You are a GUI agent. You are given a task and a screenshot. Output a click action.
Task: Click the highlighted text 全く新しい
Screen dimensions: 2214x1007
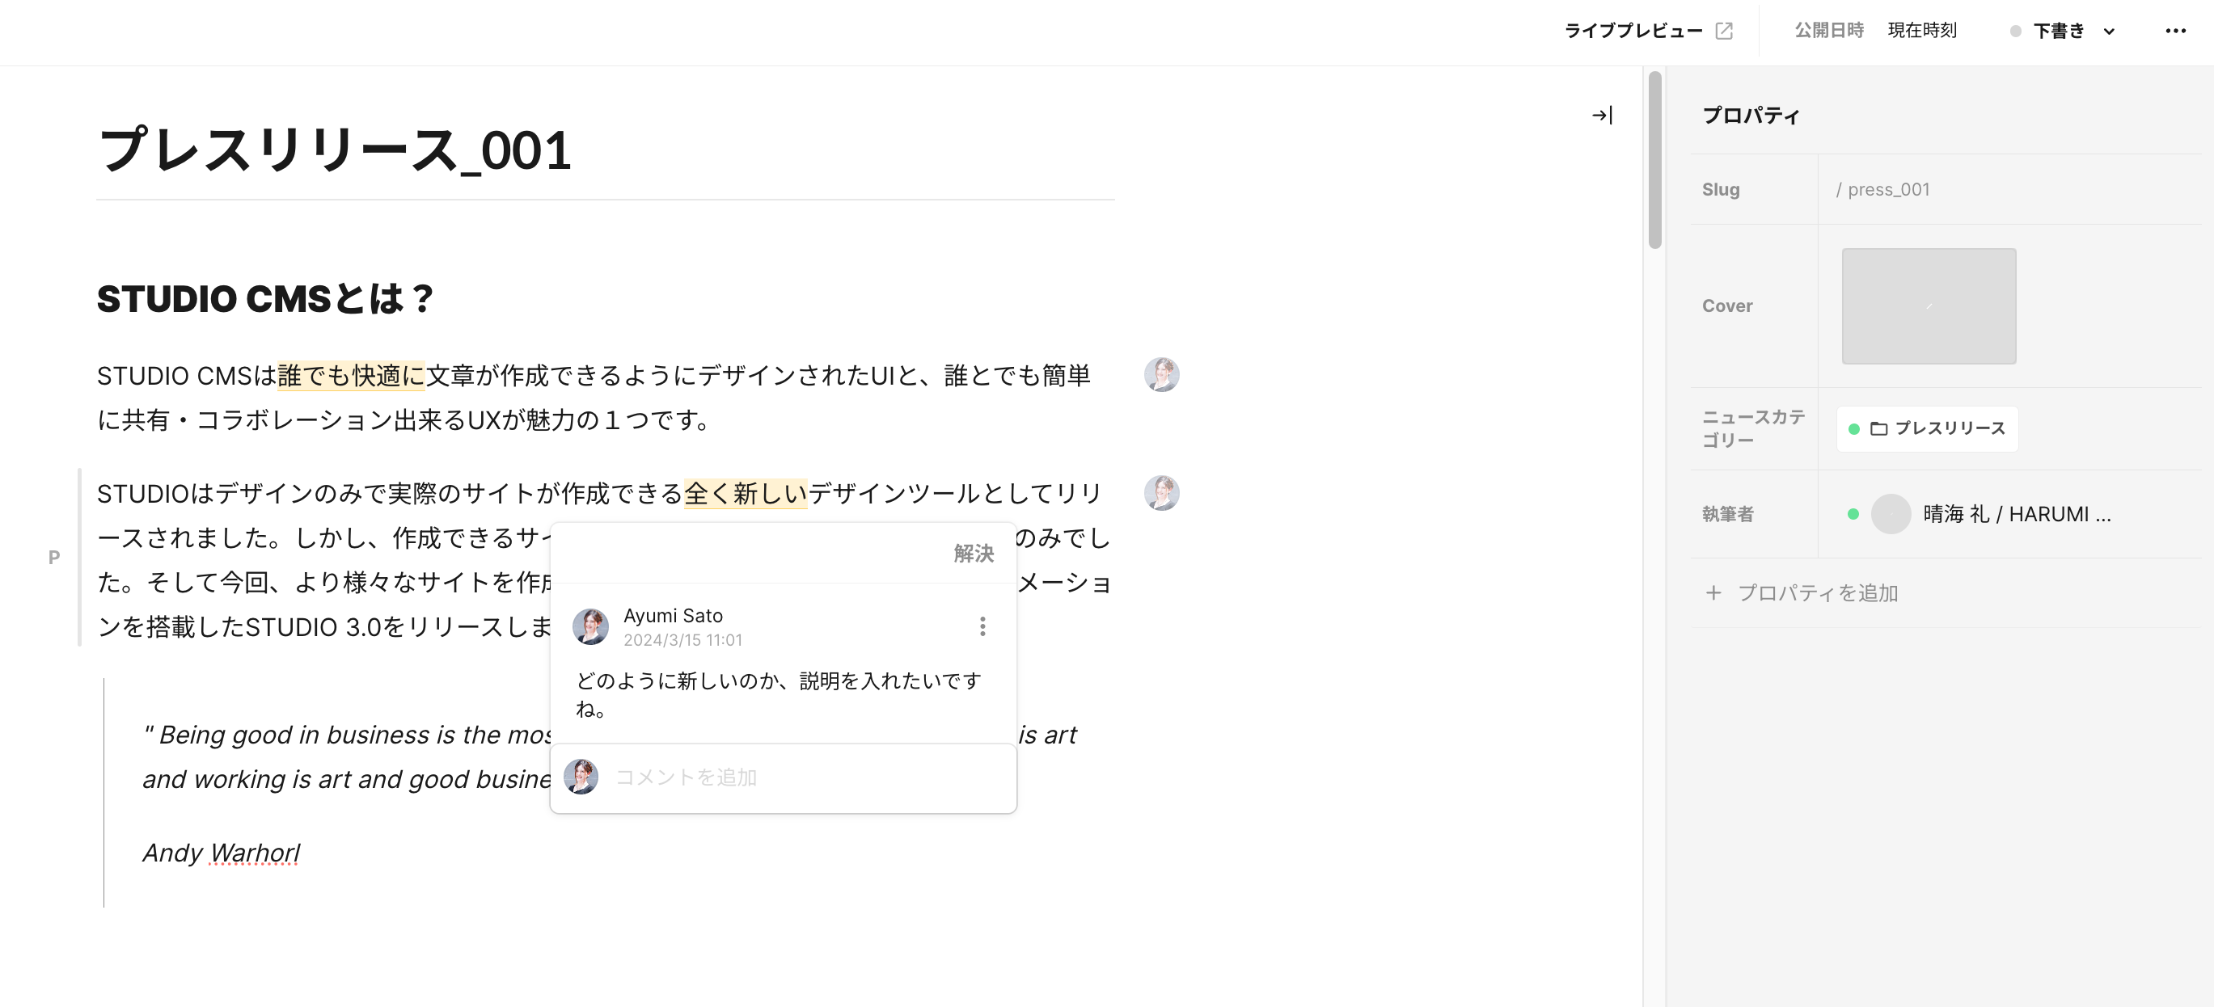click(x=746, y=493)
